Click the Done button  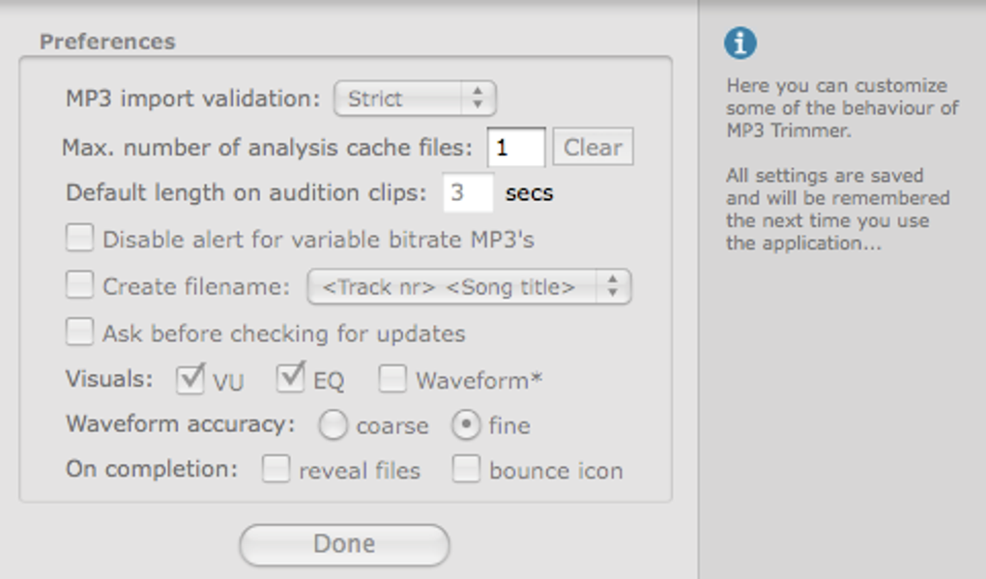344,544
